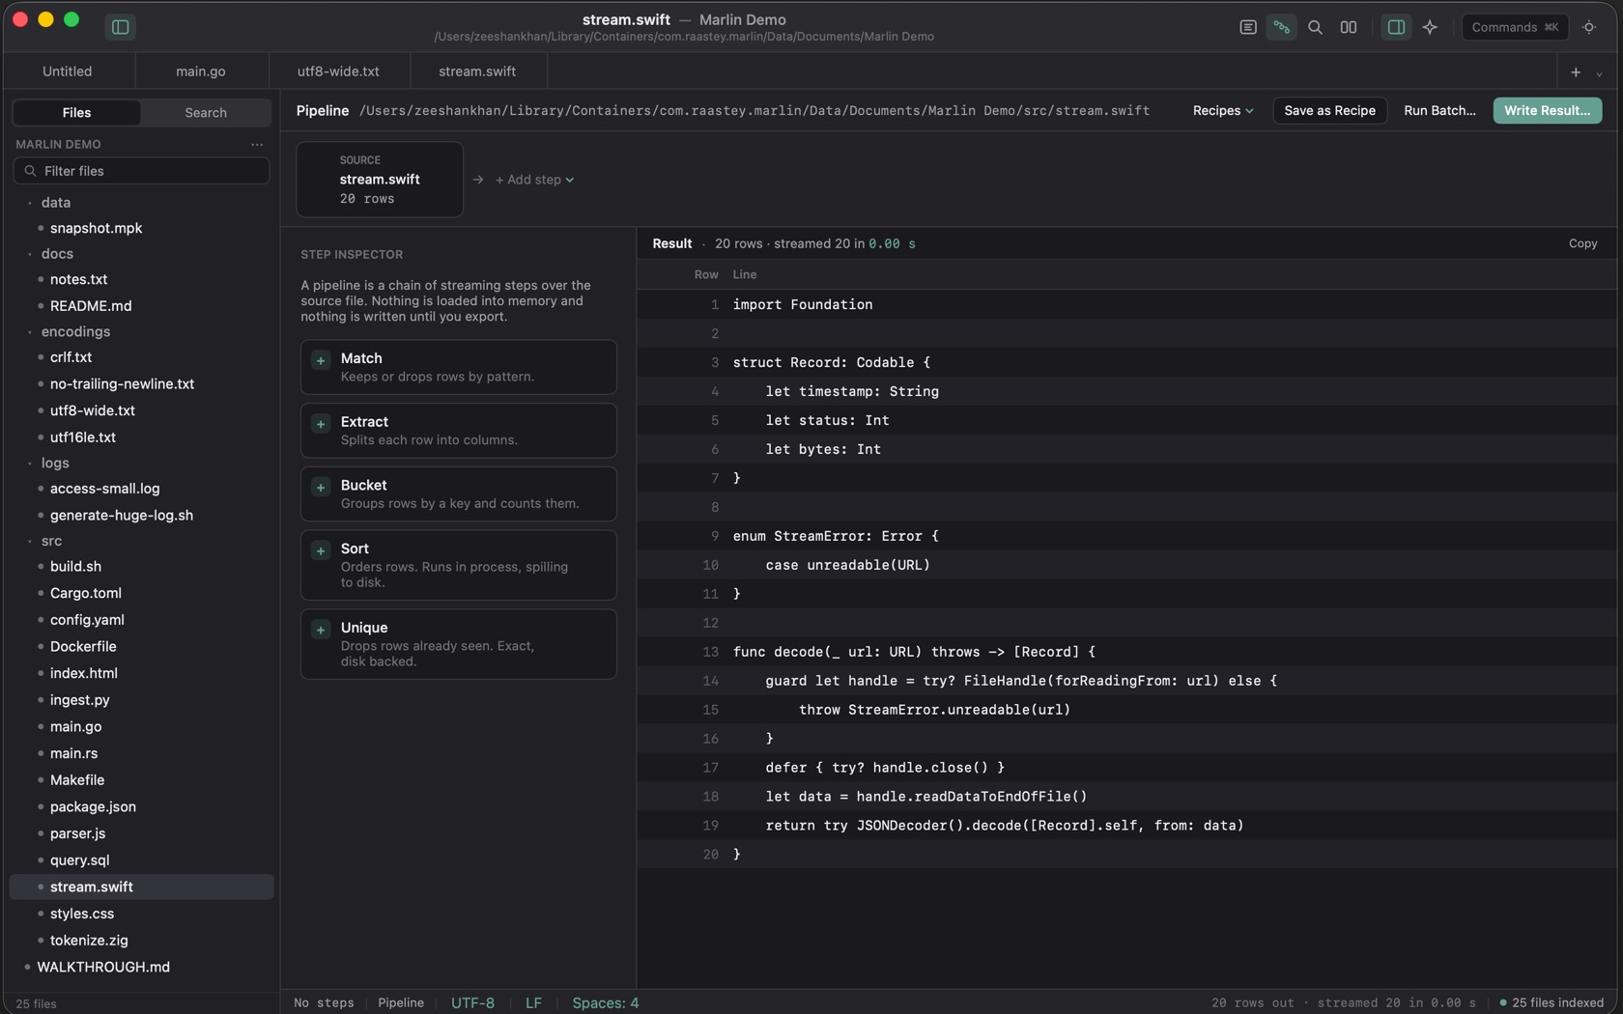Click the UTF-8 encoding status item
This screenshot has height=1014, width=1623.
pos(472,1002)
